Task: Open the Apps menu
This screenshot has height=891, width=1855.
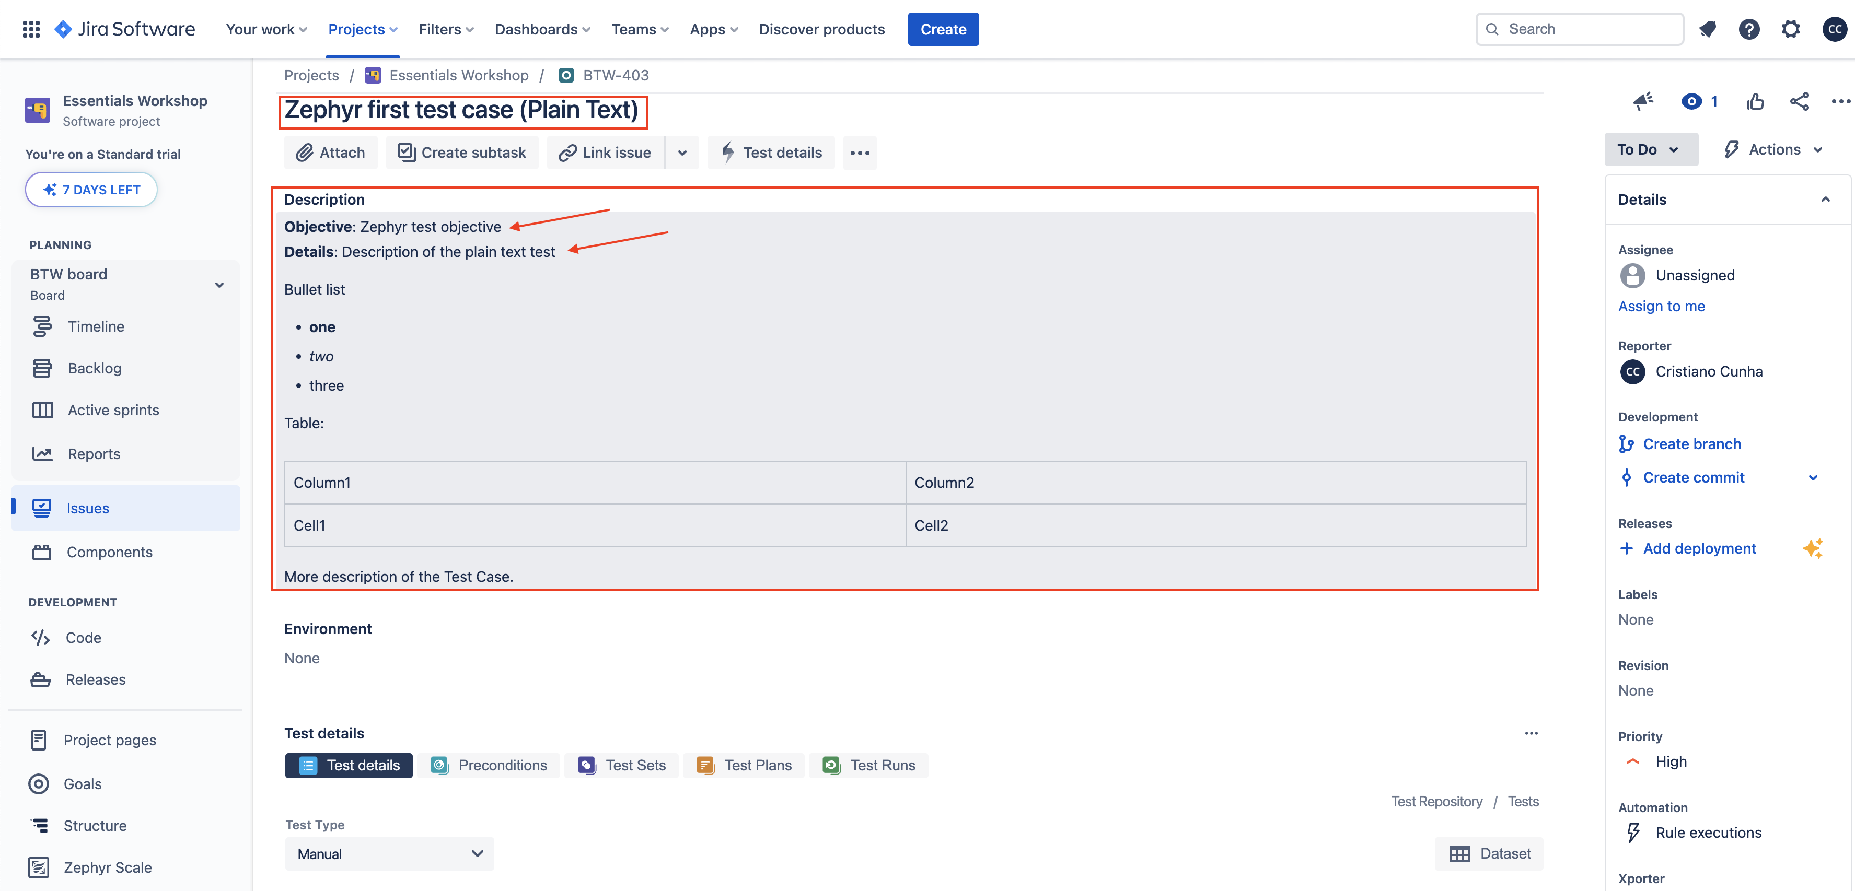Action: tap(714, 29)
